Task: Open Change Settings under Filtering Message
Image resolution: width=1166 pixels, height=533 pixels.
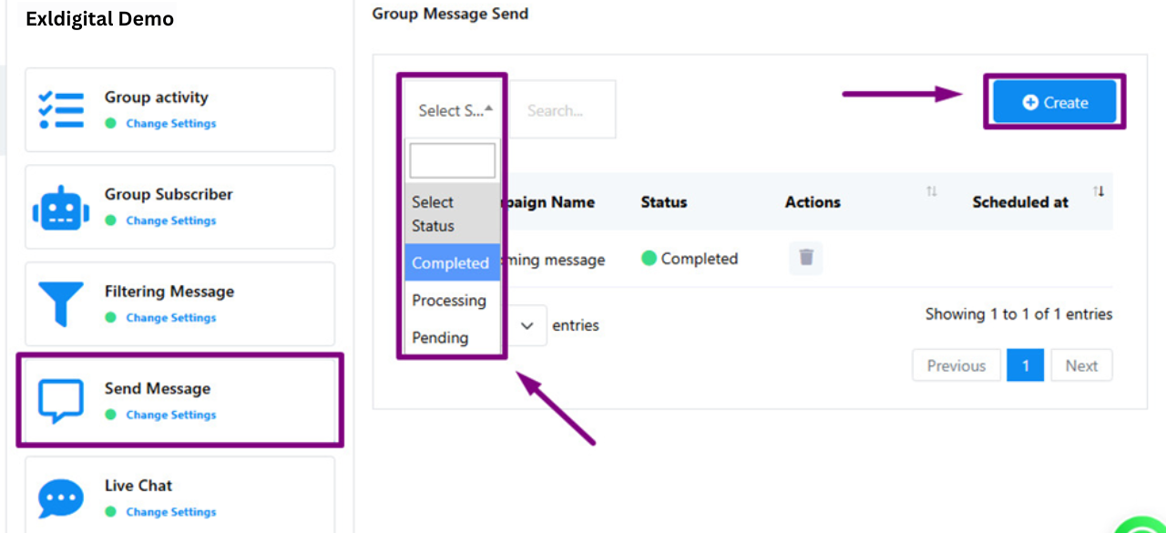Action: [171, 317]
